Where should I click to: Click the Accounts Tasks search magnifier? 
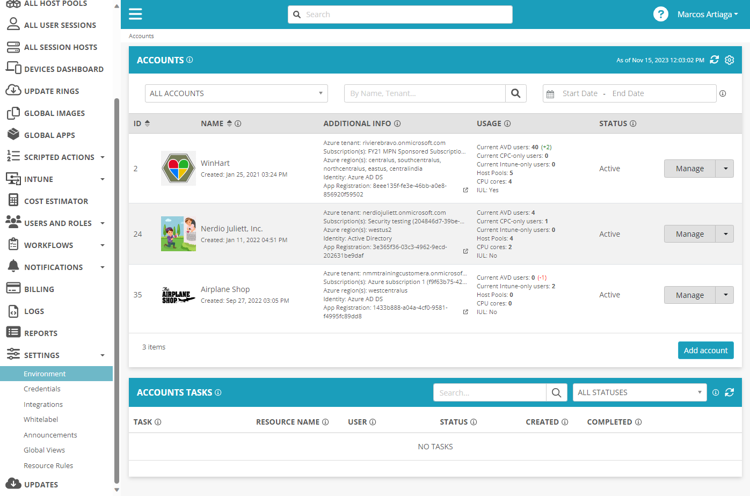pyautogui.click(x=557, y=392)
